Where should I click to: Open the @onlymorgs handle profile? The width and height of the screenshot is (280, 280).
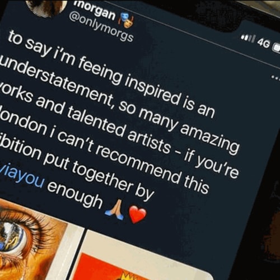101,28
